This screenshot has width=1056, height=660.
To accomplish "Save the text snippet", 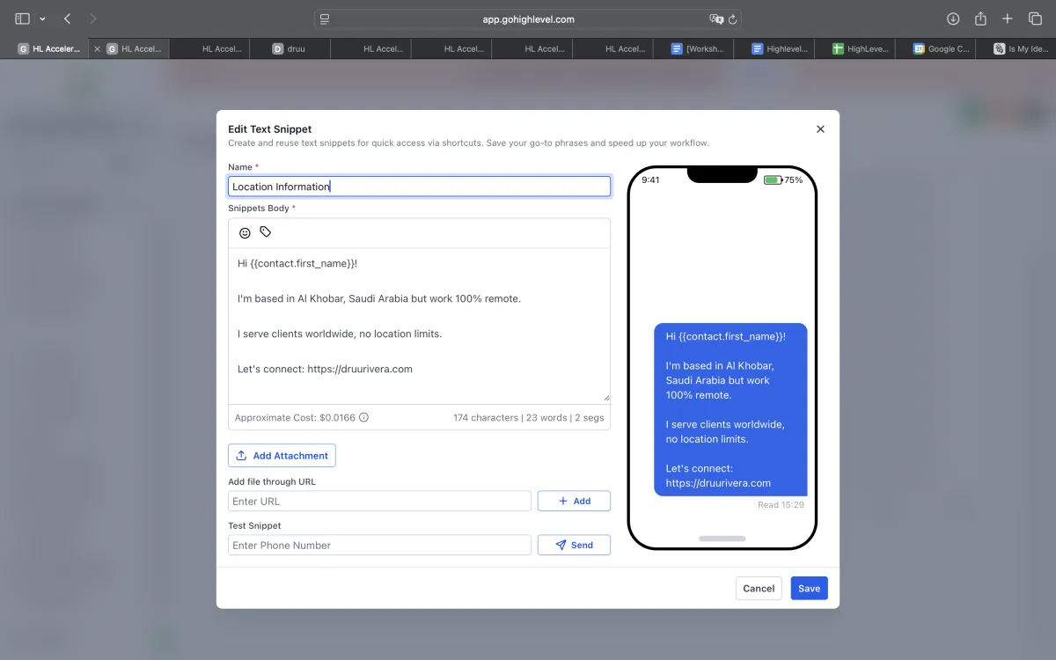I will tap(809, 589).
